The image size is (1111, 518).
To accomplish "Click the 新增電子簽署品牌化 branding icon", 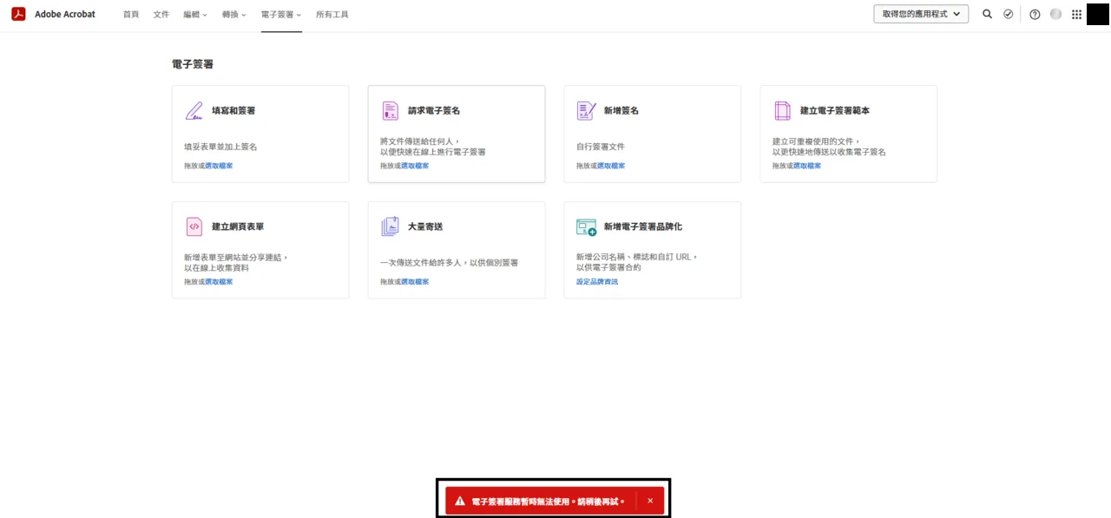I will [x=587, y=227].
